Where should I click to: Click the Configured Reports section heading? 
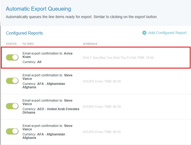pos(24,33)
